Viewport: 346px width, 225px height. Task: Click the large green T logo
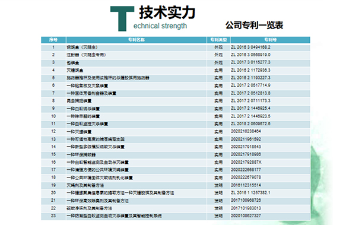click(x=122, y=18)
